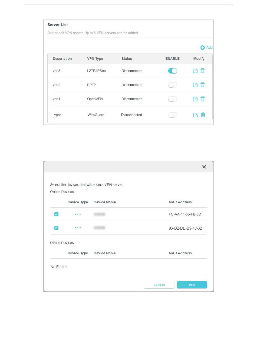Edit the vpn3 server entry

point(195,71)
